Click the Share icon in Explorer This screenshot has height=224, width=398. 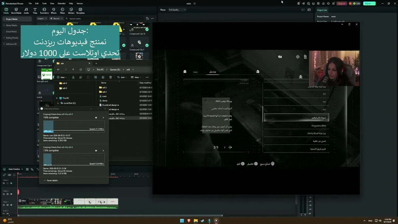coord(103,77)
